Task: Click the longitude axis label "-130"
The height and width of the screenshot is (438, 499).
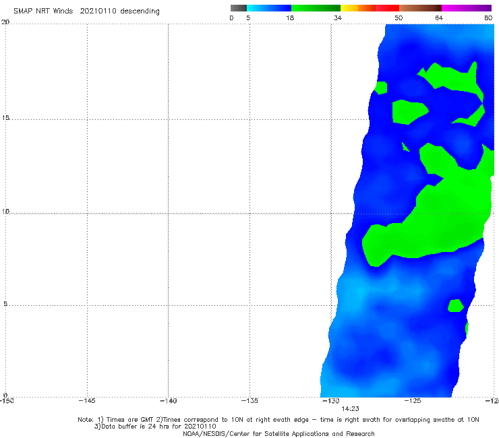Action: tap(331, 401)
